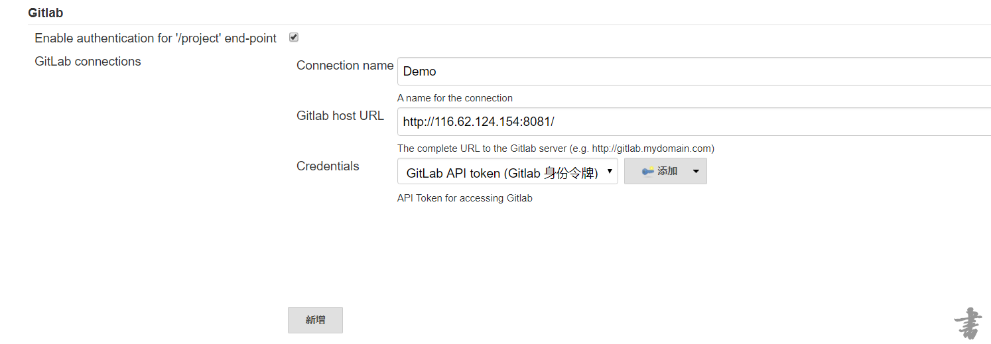
Task: Click the Connection name field containing Demo
Action: pyautogui.click(x=693, y=72)
